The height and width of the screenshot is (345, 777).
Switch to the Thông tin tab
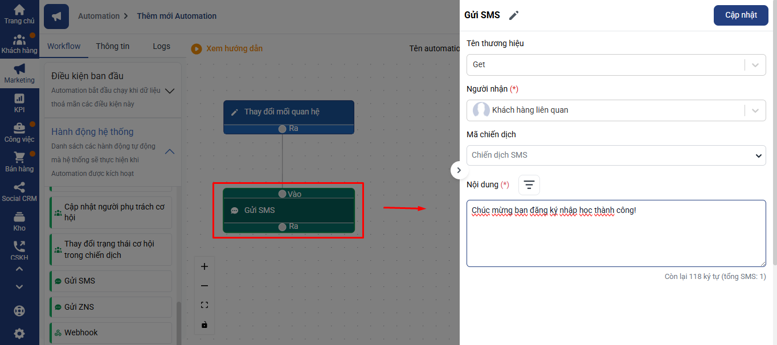tap(112, 46)
